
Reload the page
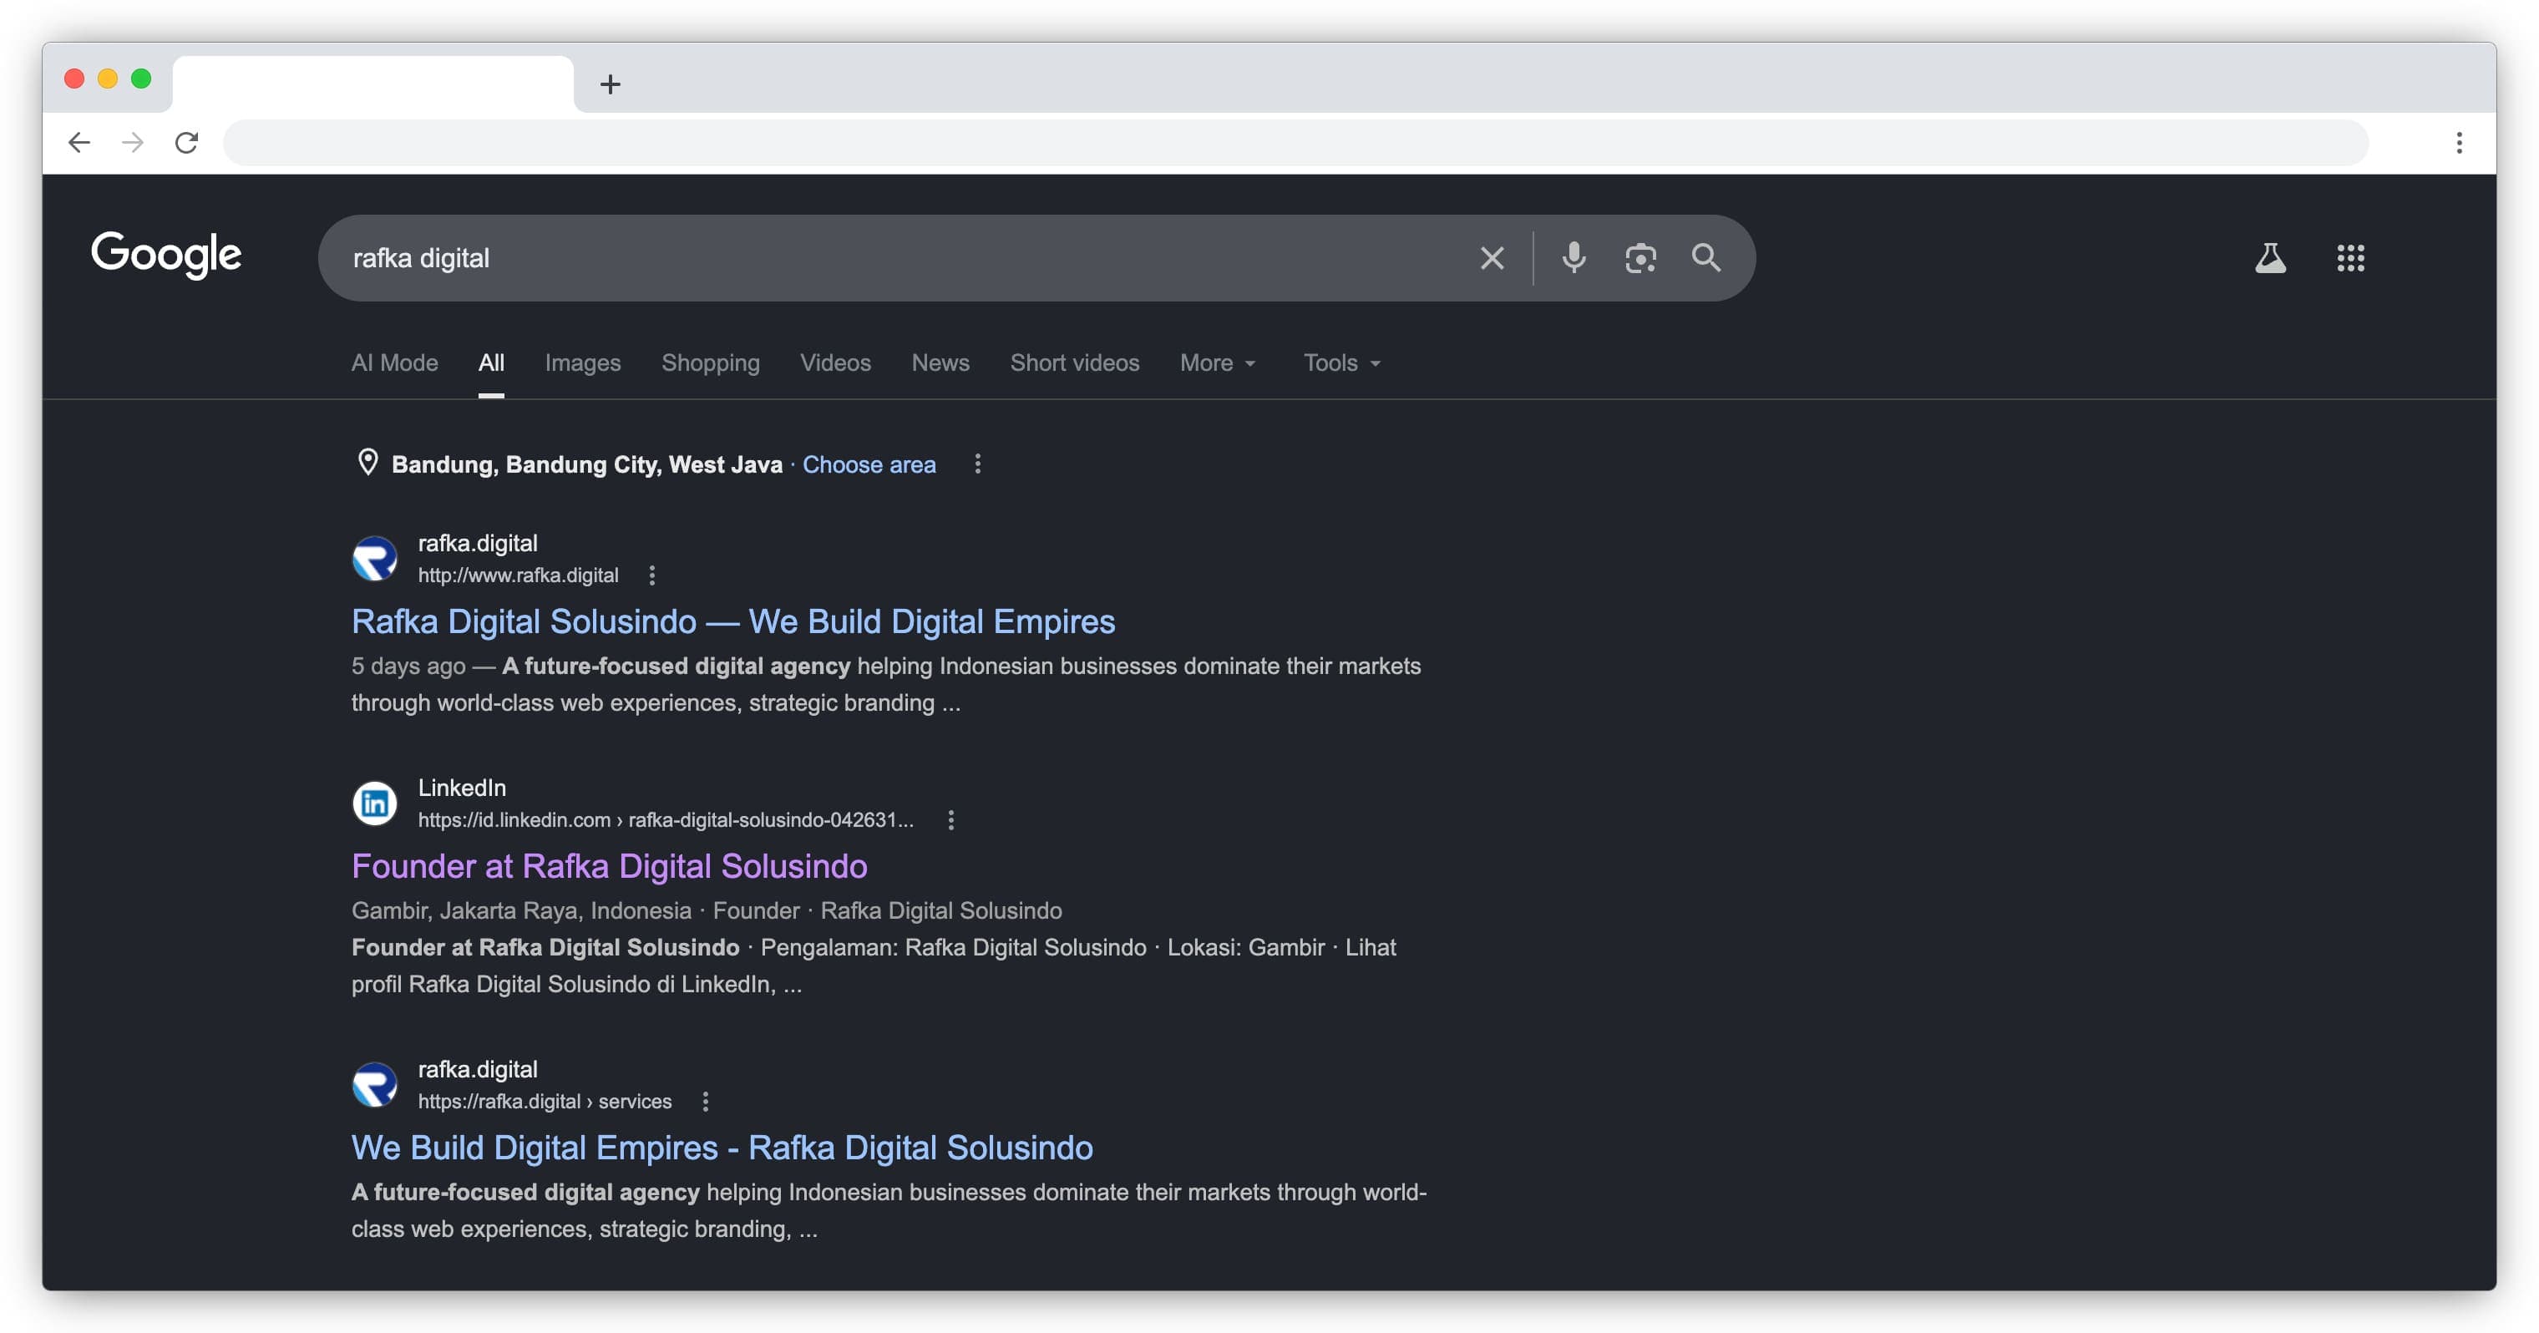pos(186,143)
